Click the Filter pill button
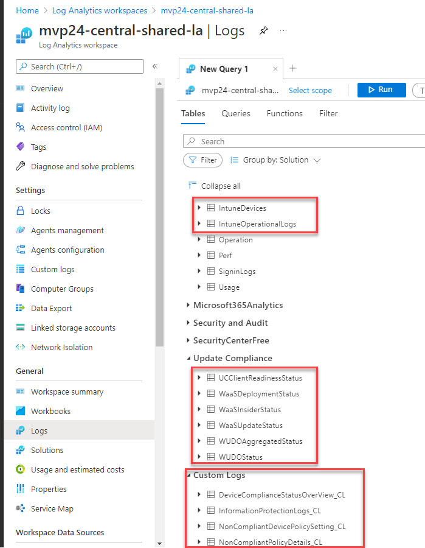The width and height of the screenshot is (425, 548). (x=202, y=160)
